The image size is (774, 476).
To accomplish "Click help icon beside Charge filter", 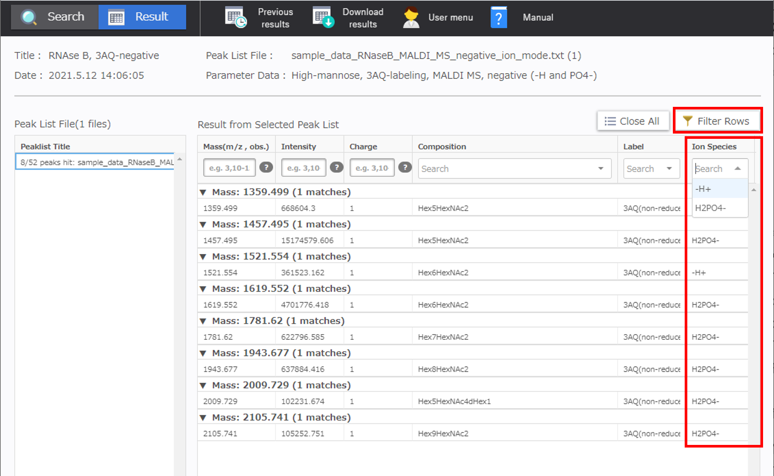I will [x=405, y=167].
